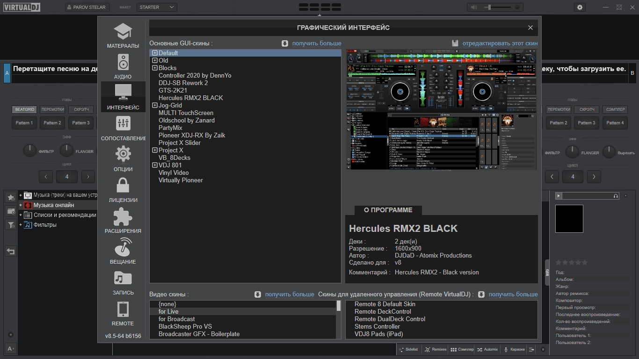Click the add filter folder icon
The height and width of the screenshot is (359, 639).
tap(11, 225)
